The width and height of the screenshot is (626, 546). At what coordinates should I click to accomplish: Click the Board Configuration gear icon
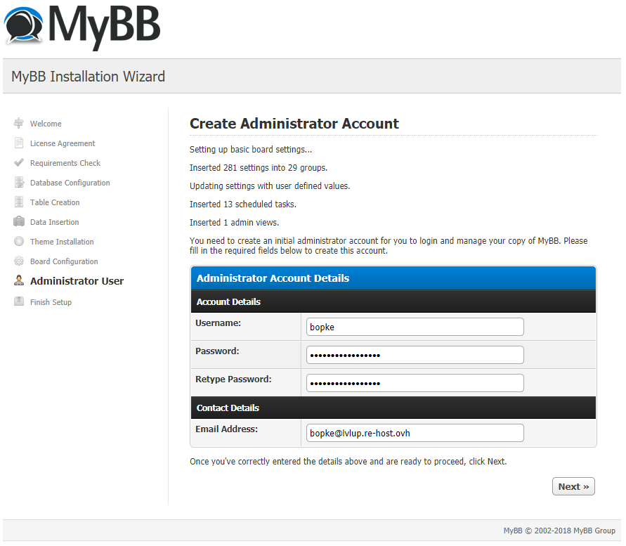coord(19,261)
